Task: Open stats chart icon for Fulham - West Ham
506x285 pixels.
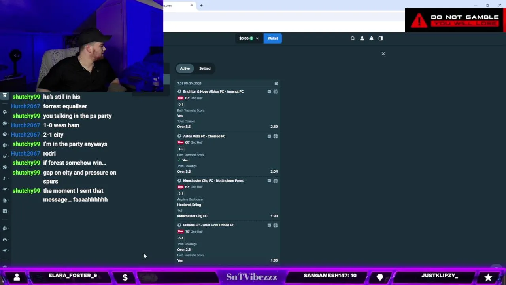Action: (x=269, y=225)
